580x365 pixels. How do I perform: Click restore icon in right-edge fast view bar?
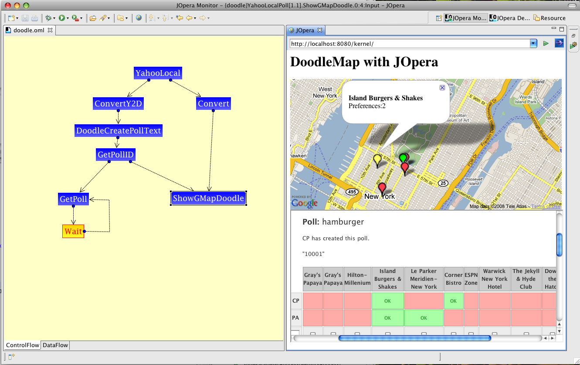(574, 35)
